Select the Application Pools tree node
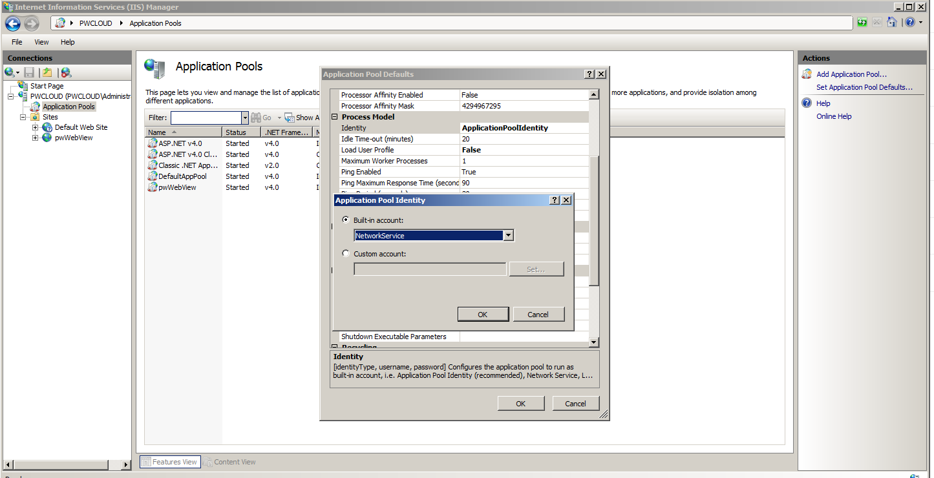934x478 pixels. tap(69, 107)
